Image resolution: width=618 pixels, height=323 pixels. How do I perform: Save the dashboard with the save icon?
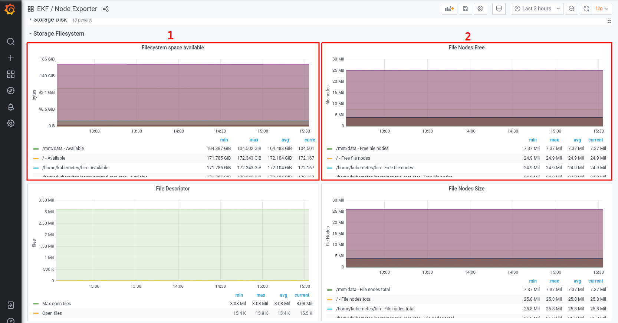[466, 9]
